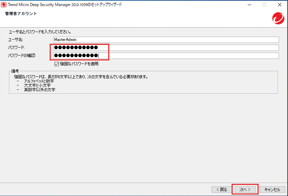Click the アルファベットと数字 requirement line
288x196 pixels.
pyautogui.click(x=39, y=81)
